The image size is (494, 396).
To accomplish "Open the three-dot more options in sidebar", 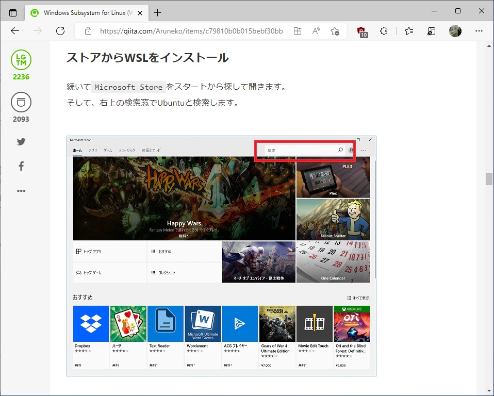I will coord(21,191).
